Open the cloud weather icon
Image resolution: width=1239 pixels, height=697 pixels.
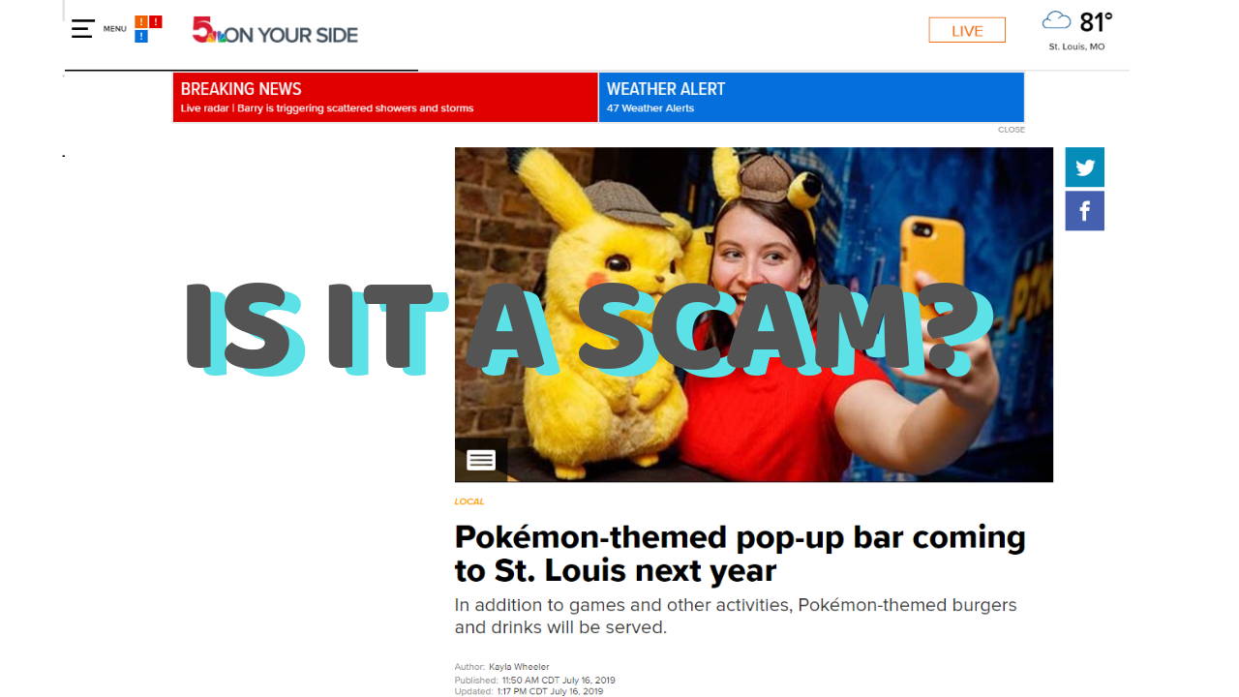pos(1057,21)
